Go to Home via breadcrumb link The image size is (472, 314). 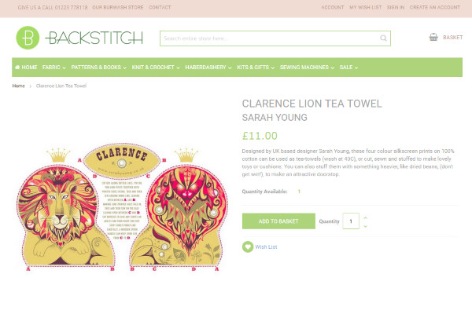(x=18, y=86)
